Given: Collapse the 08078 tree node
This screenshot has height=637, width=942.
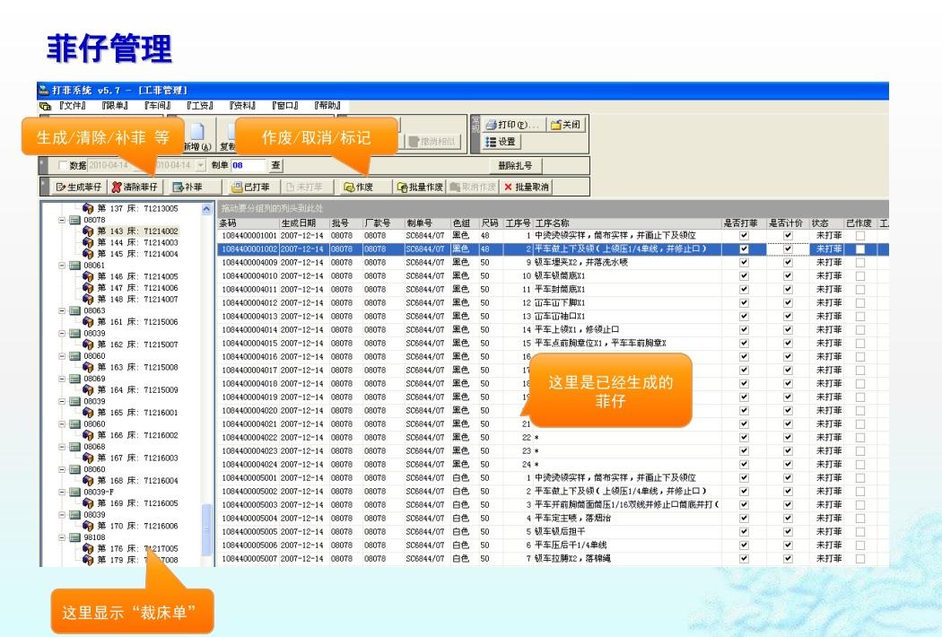Looking at the screenshot, I should click(61, 220).
